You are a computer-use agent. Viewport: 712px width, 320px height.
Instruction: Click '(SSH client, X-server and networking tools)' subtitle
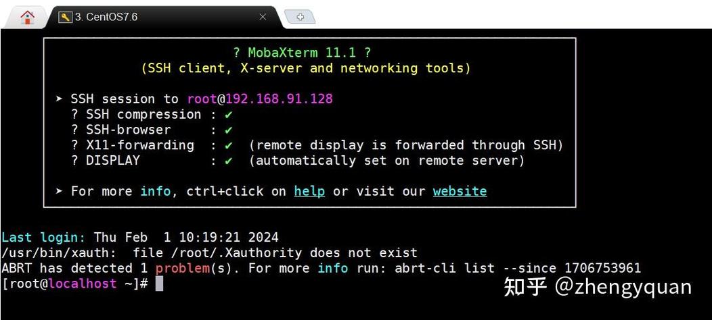point(306,68)
